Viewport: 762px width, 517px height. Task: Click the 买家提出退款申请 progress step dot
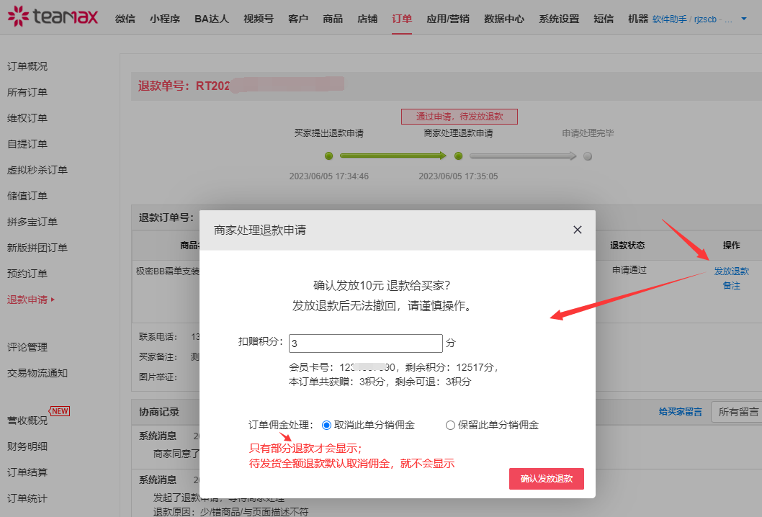(x=329, y=156)
